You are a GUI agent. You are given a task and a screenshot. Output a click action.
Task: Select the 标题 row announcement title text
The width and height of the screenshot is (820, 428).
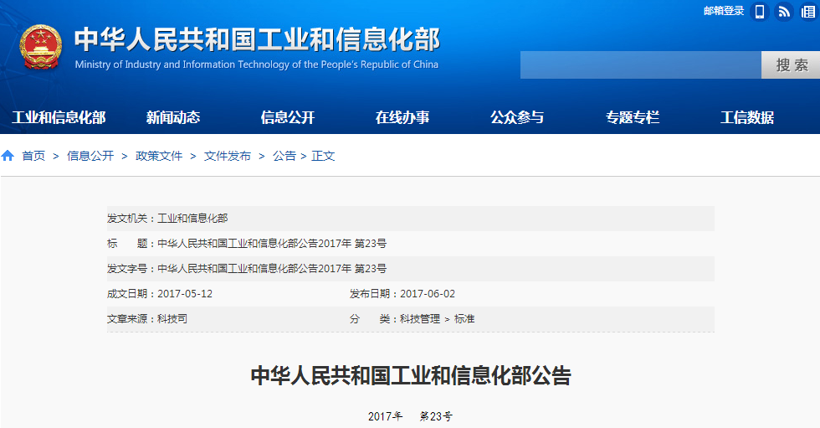tap(272, 243)
